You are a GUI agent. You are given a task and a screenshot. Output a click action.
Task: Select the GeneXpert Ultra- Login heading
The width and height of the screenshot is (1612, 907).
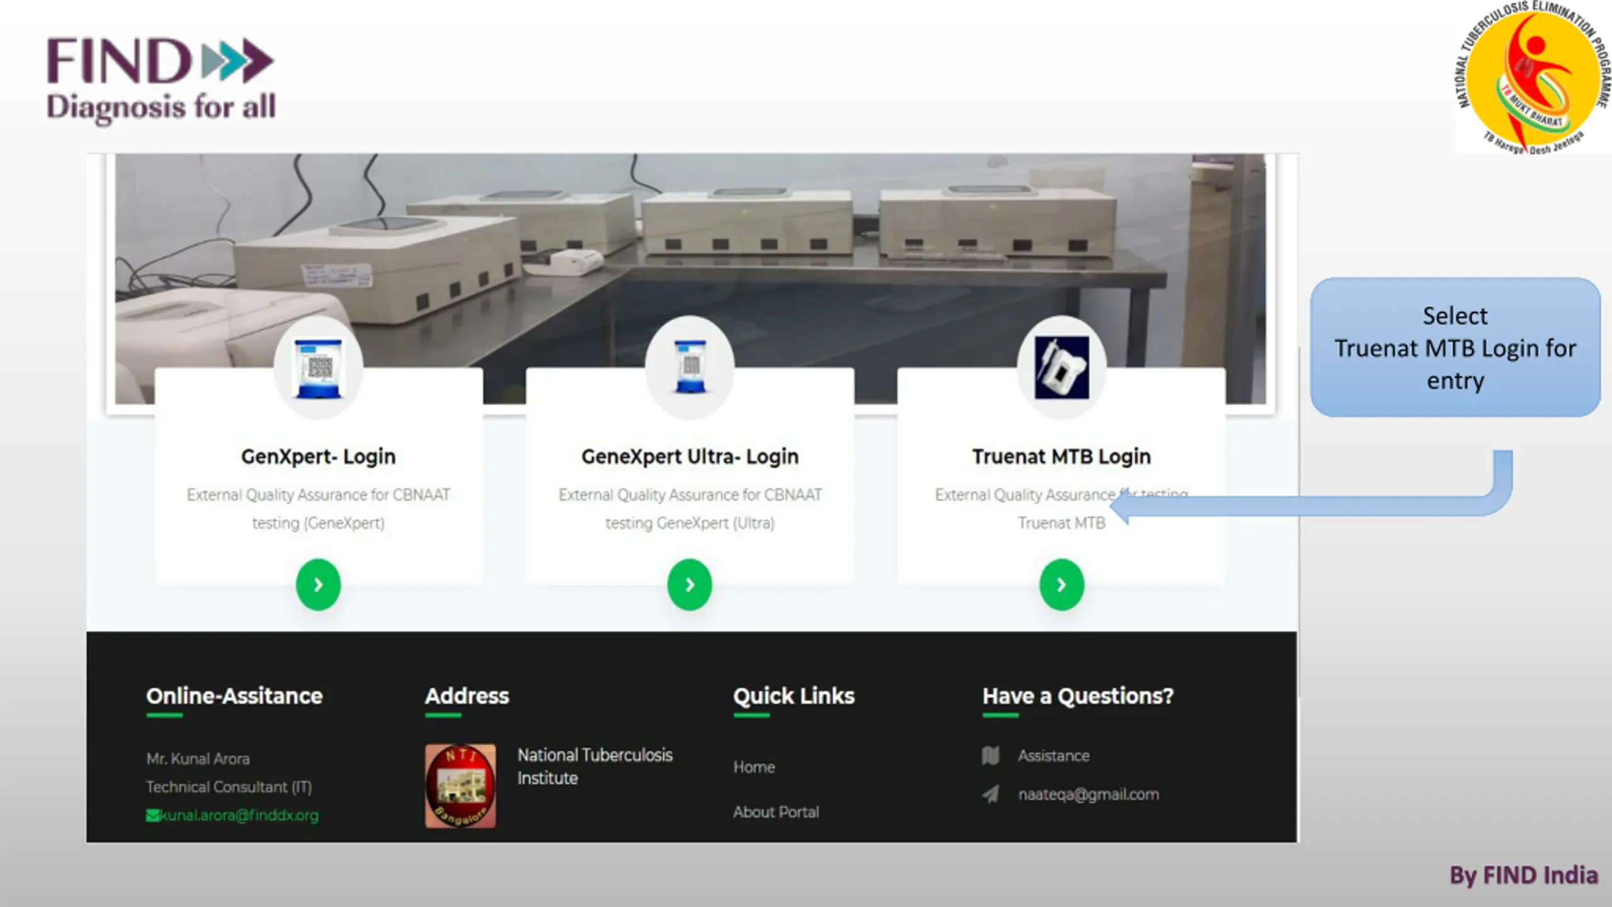pos(690,456)
